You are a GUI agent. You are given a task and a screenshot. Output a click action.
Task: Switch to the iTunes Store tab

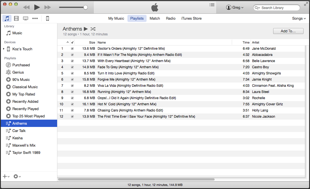pos(191,18)
